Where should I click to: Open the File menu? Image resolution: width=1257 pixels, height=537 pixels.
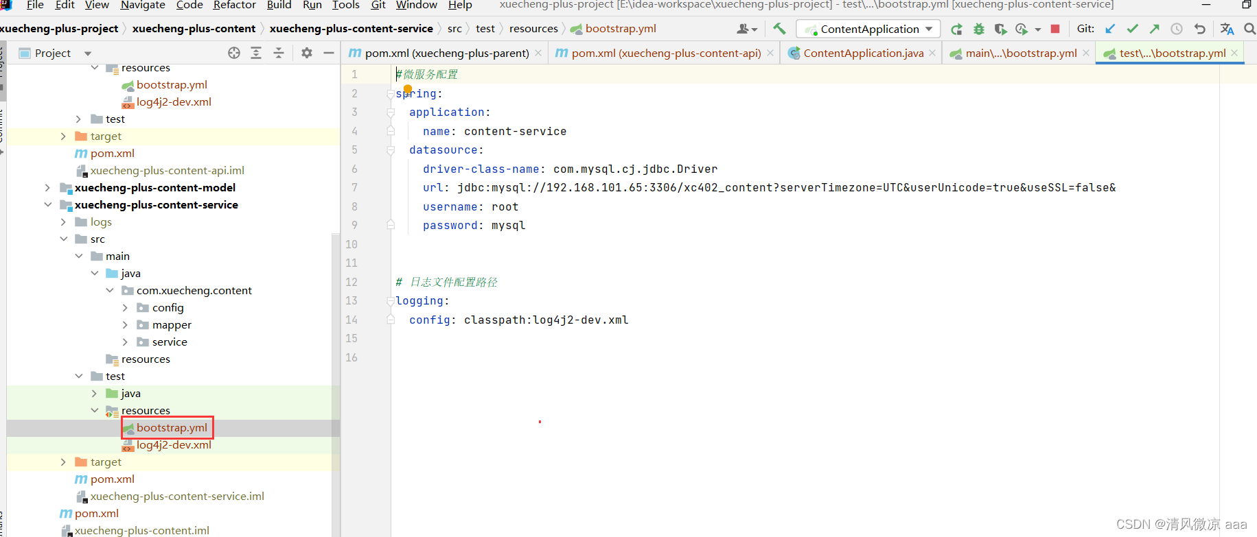click(x=35, y=5)
